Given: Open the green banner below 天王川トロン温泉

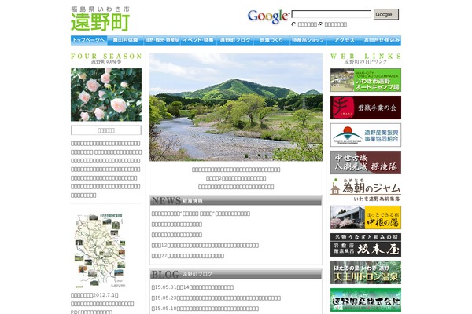Looking at the screenshot, I should (x=366, y=300).
